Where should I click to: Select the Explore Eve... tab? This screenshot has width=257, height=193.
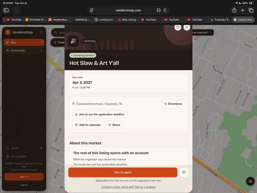pos(244,20)
